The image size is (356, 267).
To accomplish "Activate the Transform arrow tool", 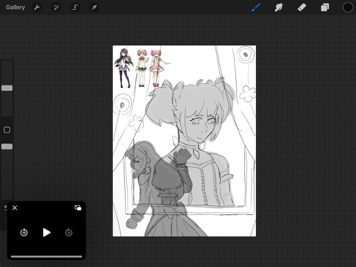I will (x=94, y=7).
